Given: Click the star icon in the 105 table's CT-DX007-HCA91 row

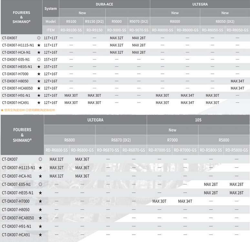Looking at the screenshot, I should point(40,235).
